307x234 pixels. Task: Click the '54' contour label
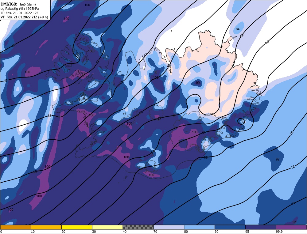click(x=49, y=116)
